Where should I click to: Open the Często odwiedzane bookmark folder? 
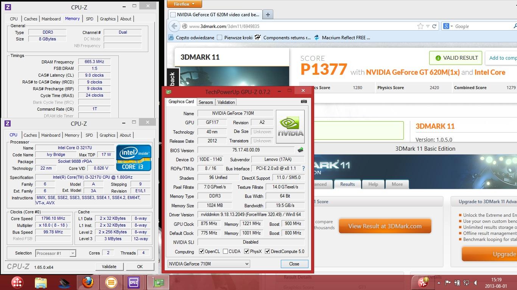(x=192, y=37)
